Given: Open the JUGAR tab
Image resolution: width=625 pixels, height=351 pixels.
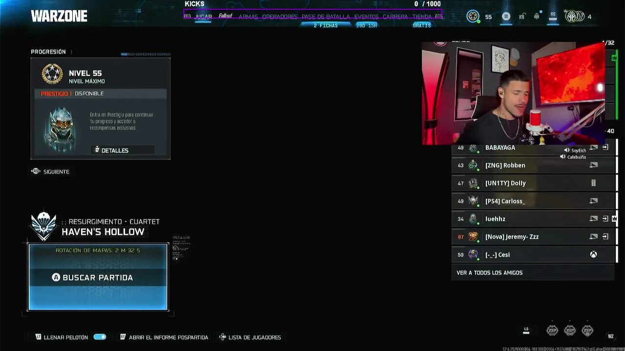Looking at the screenshot, I should (x=203, y=17).
